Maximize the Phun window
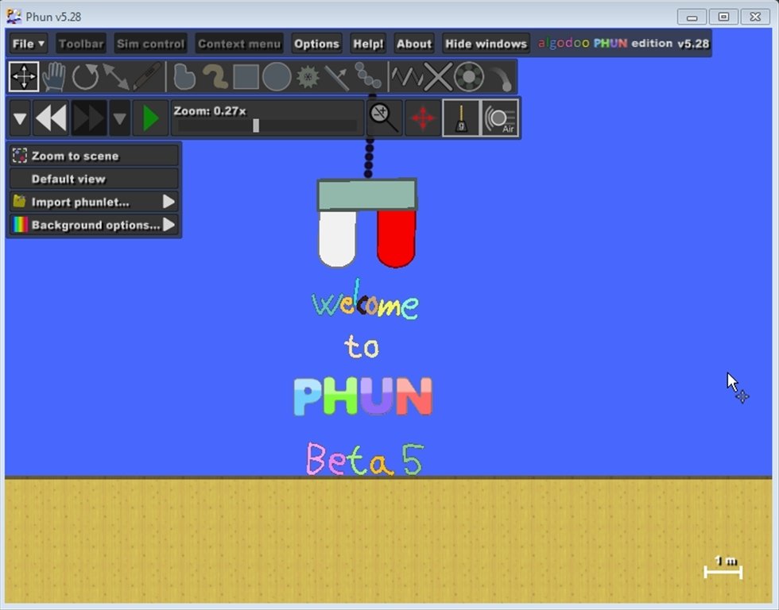Viewport: 779px width, 610px height. click(723, 17)
